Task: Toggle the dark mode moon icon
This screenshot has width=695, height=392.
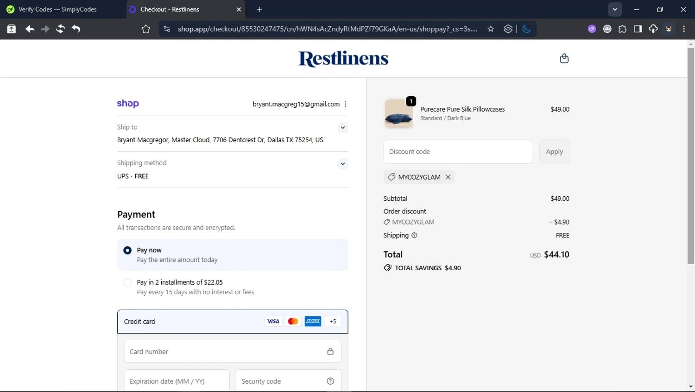Action: [x=526, y=29]
